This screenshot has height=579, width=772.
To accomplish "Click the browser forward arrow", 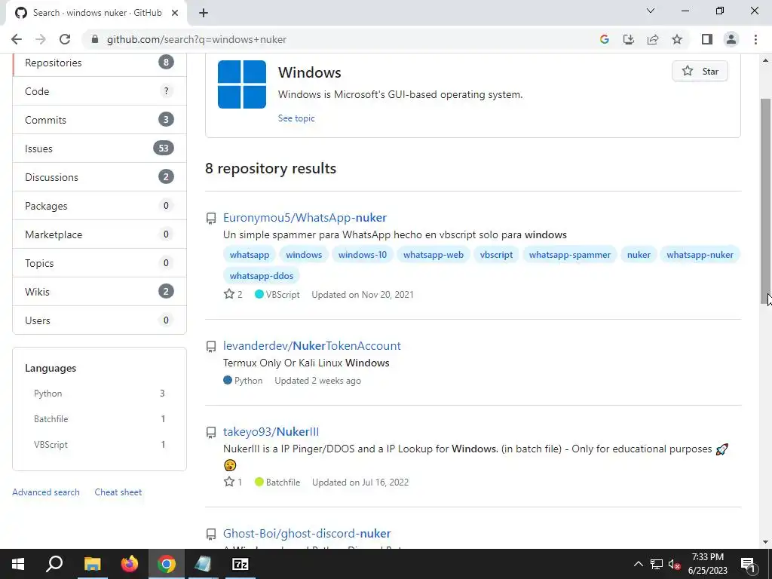I will pyautogui.click(x=41, y=39).
